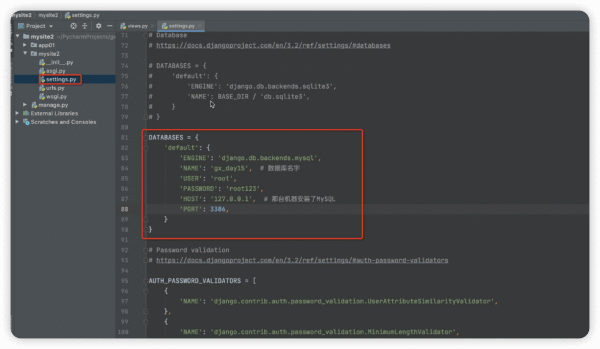The height and width of the screenshot is (349, 600).
Task: Click the External Libraries icon
Action: tap(26, 114)
